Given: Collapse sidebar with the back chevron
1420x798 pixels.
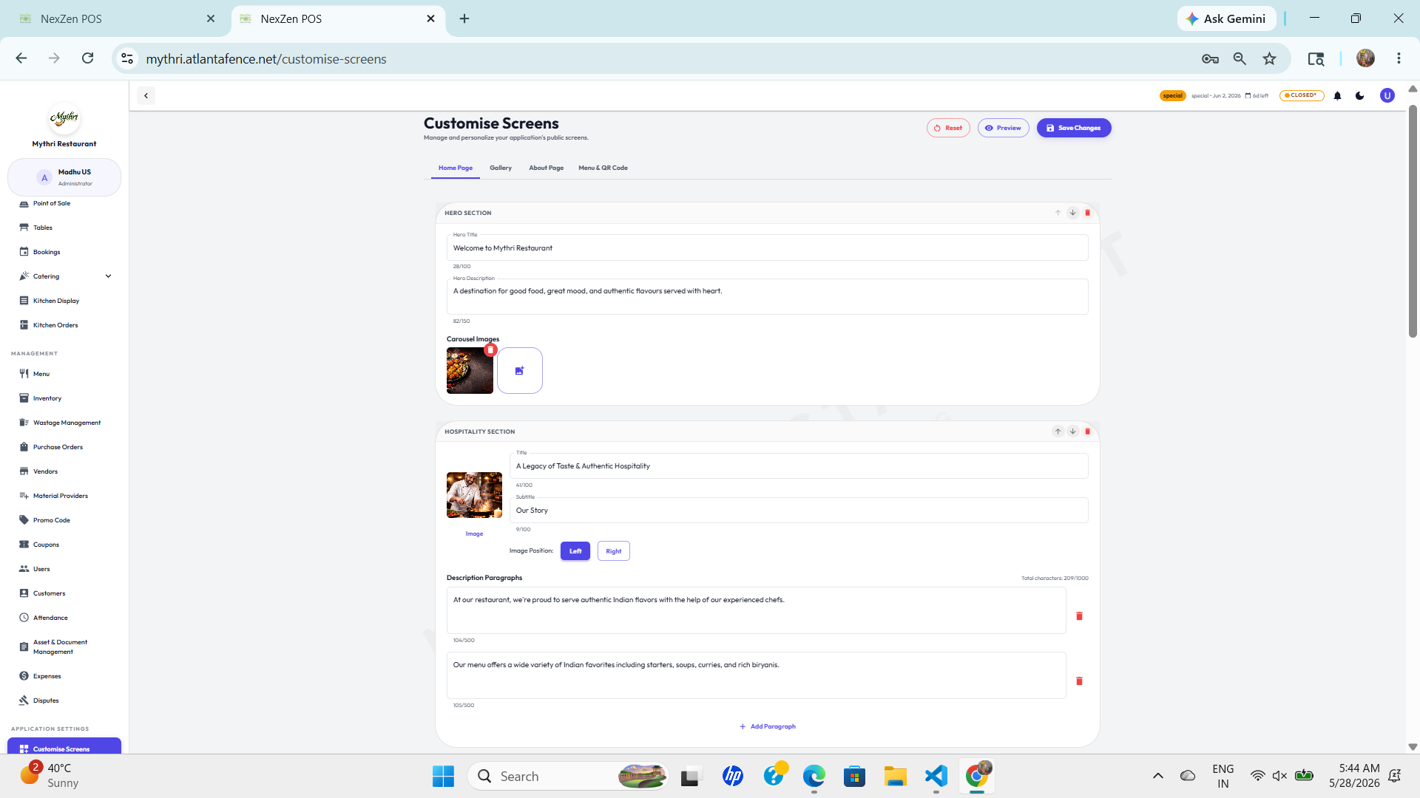Looking at the screenshot, I should 146,95.
